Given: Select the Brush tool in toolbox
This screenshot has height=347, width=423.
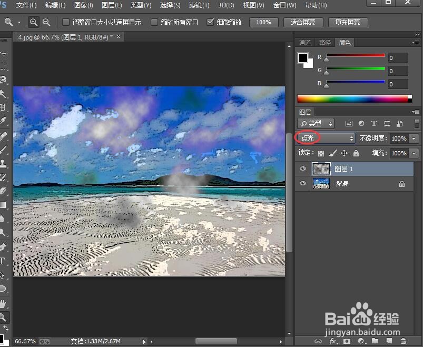Looking at the screenshot, I should click(x=3, y=150).
